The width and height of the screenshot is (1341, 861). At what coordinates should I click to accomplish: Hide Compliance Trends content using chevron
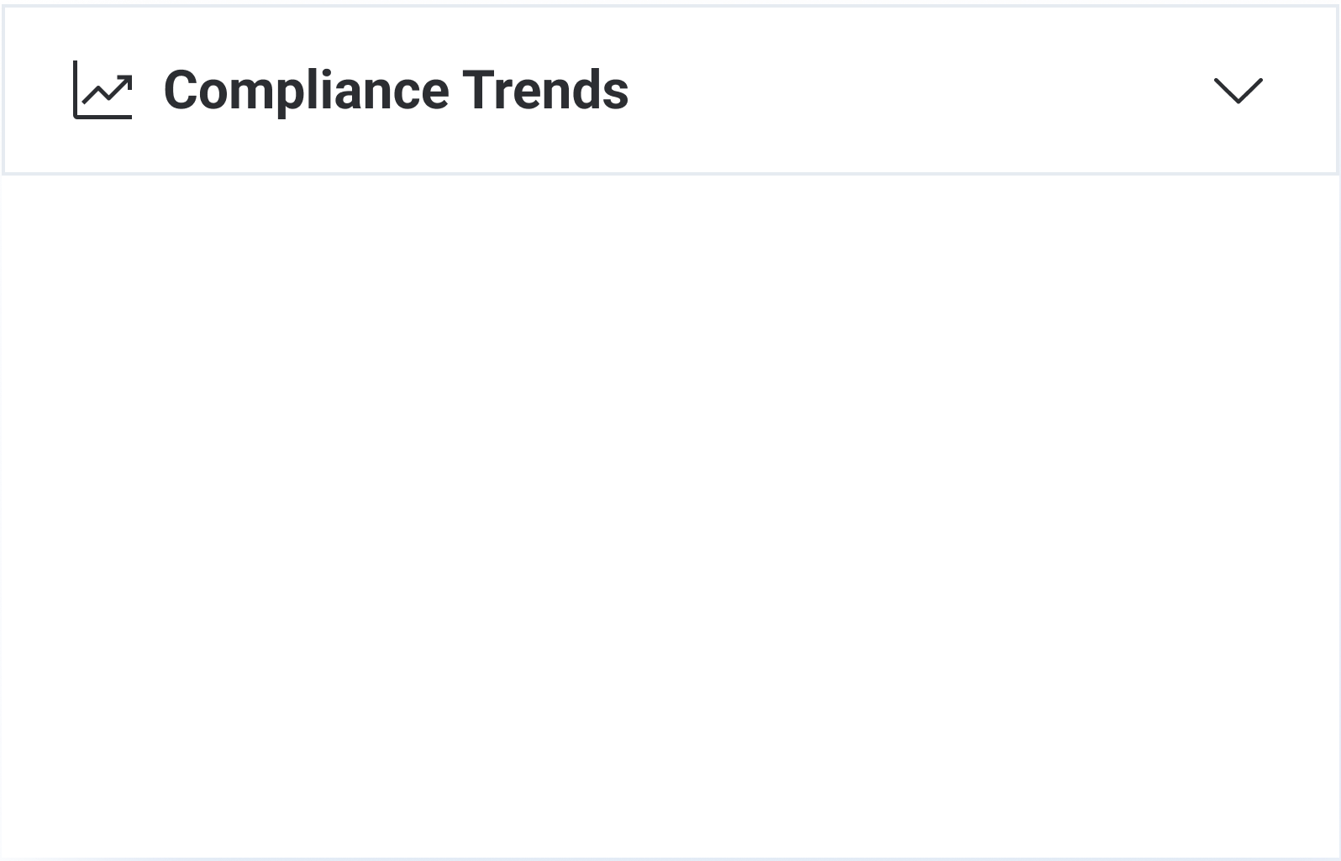point(1238,91)
